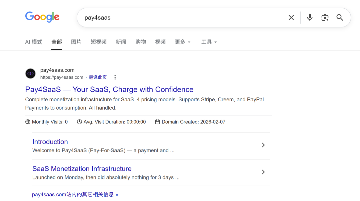Click the calendar icon beside Domain Created
This screenshot has width=360, height=201.
click(157, 122)
